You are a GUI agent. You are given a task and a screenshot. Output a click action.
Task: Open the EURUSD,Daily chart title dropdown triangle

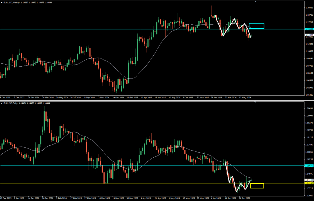tap(2, 103)
